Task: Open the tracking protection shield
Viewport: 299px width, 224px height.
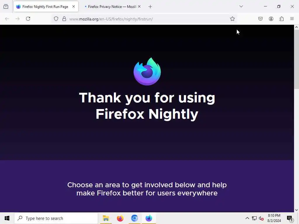Action: click(x=56, y=19)
